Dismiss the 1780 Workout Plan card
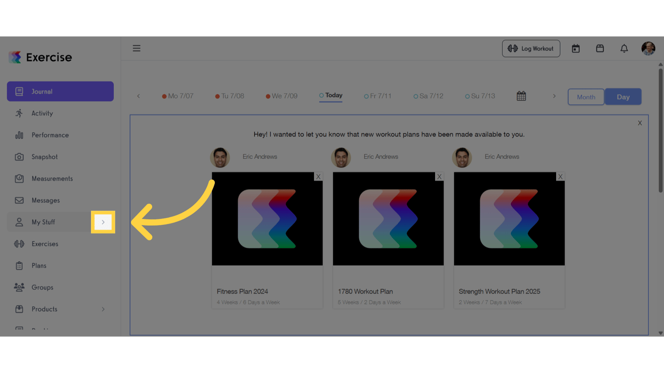 [x=439, y=176]
